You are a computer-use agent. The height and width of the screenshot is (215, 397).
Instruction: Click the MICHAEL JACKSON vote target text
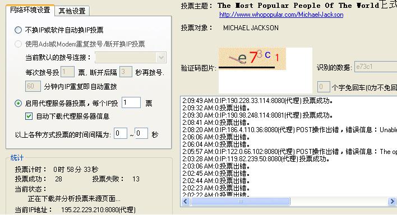251,28
